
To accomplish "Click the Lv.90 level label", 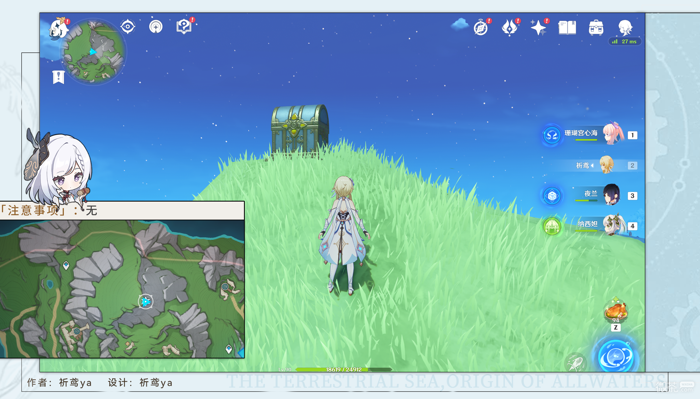I will tap(285, 370).
